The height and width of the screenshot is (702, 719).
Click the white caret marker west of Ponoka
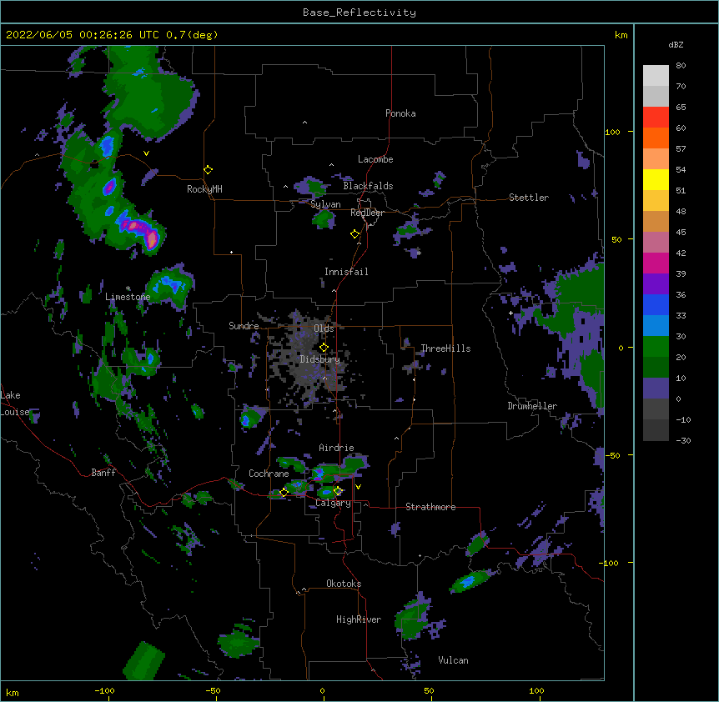click(304, 123)
